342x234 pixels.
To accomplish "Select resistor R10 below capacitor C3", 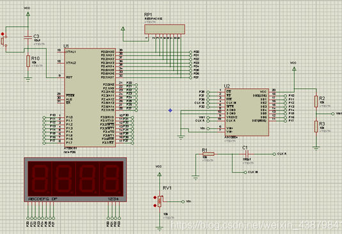I will point(28,61).
